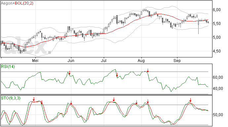The width and height of the screenshot is (228, 127).
Task: Click the Aug month label
Action: pyautogui.click(x=141, y=61)
